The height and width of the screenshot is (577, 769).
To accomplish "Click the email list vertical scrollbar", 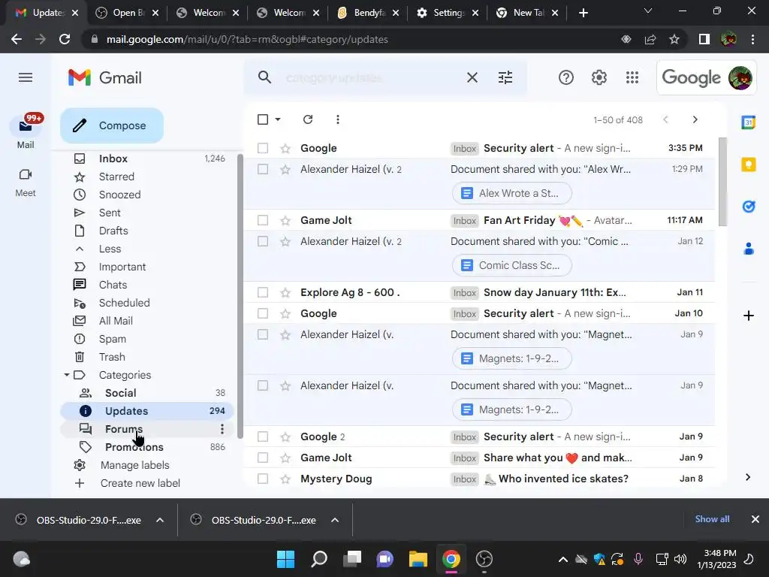I will pyautogui.click(x=722, y=182).
